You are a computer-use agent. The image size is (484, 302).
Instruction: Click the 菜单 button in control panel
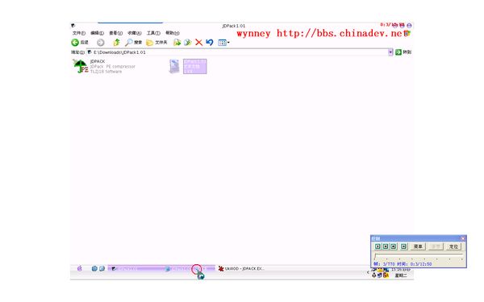click(418, 246)
